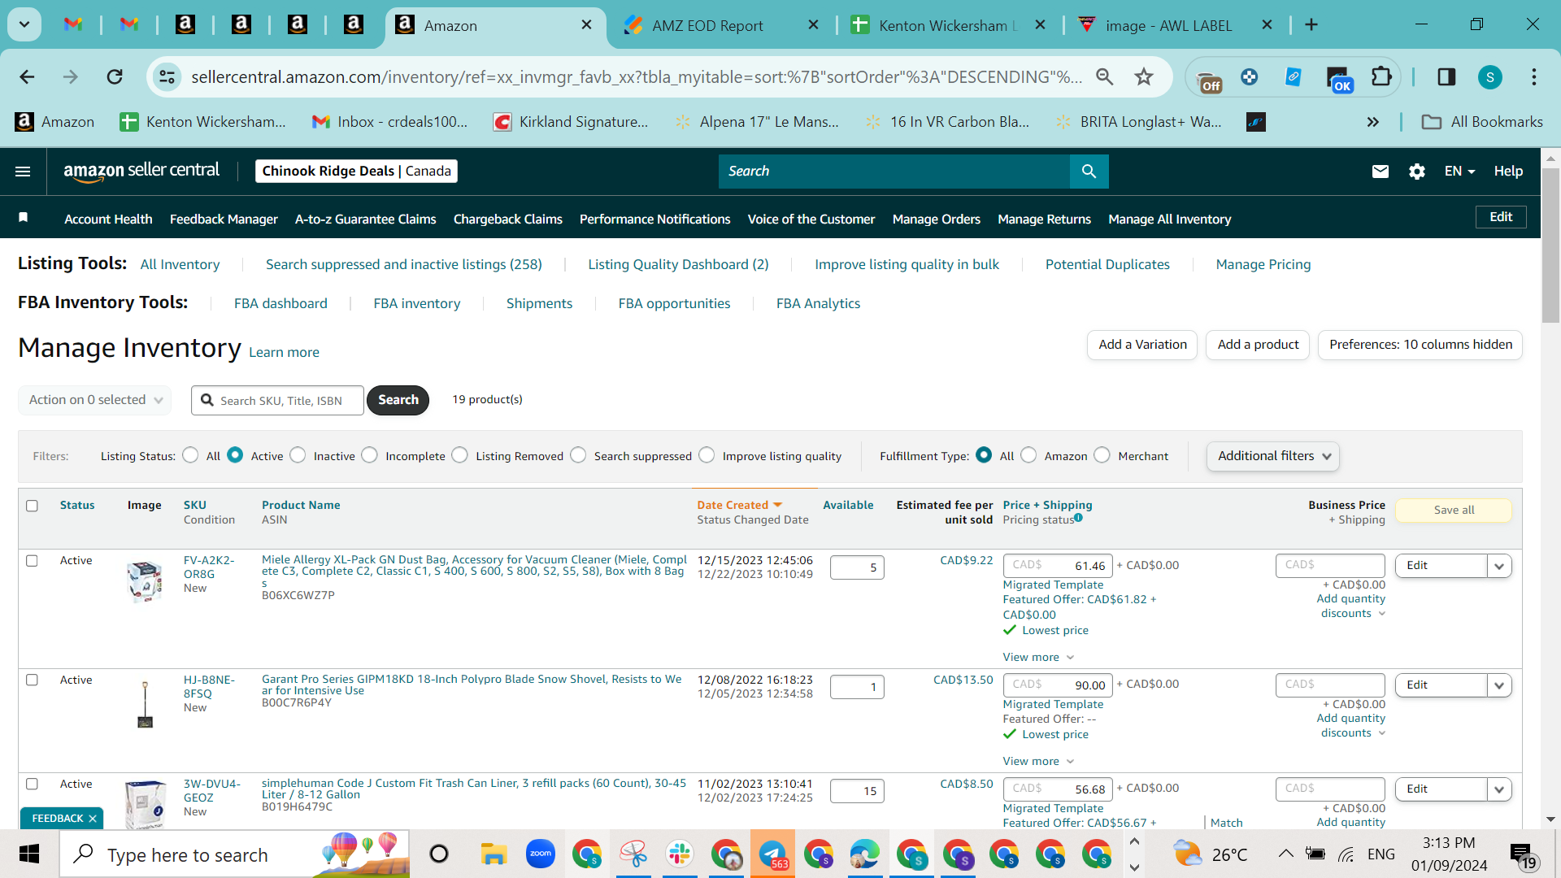This screenshot has width=1561, height=878.
Task: Open Manage Orders in the favorites bar
Action: coord(937,219)
